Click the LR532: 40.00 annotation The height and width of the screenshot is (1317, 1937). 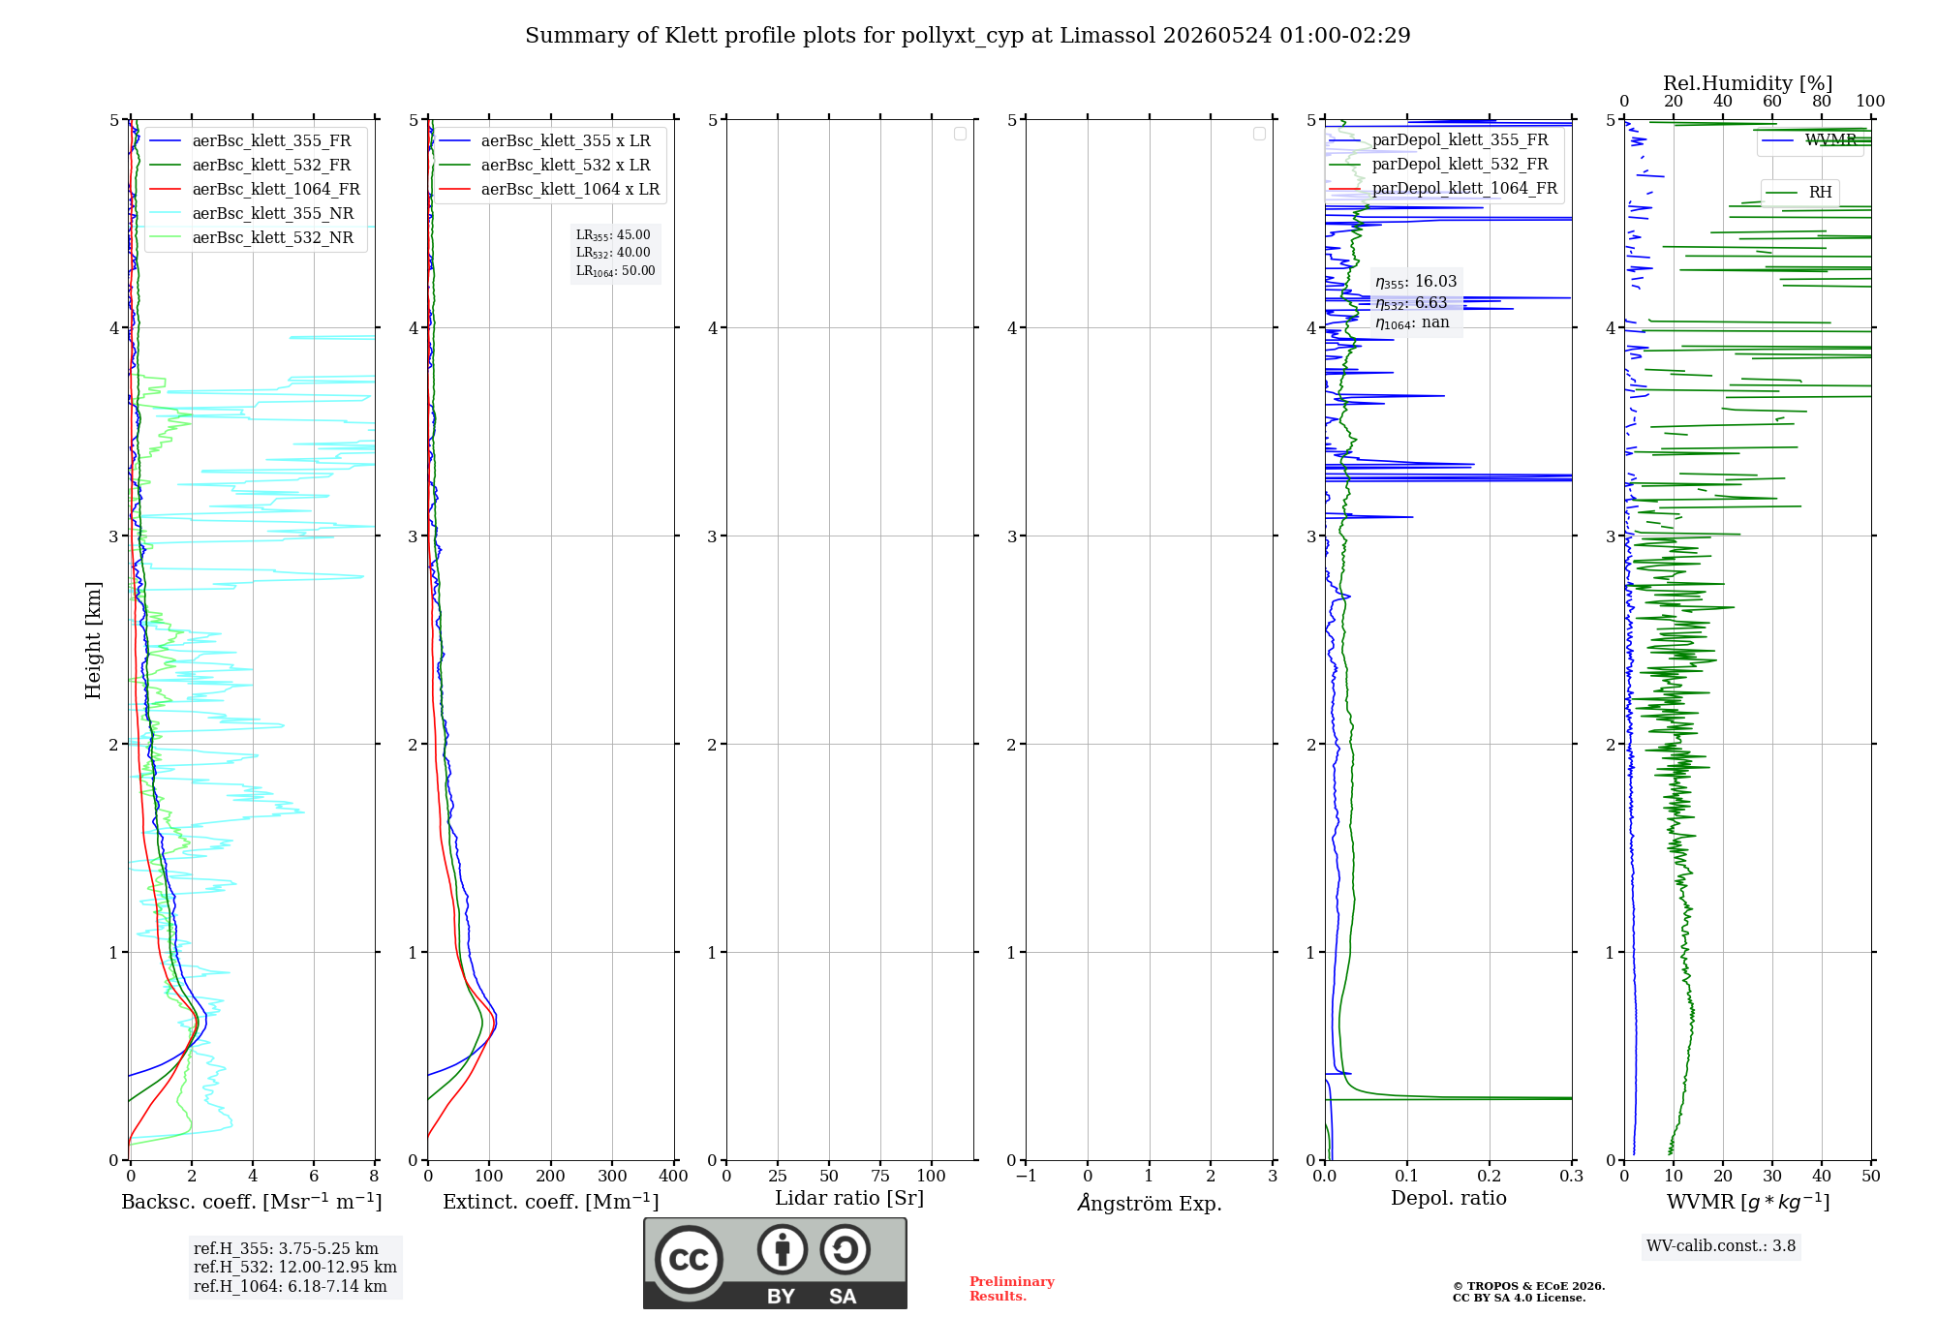613,253
